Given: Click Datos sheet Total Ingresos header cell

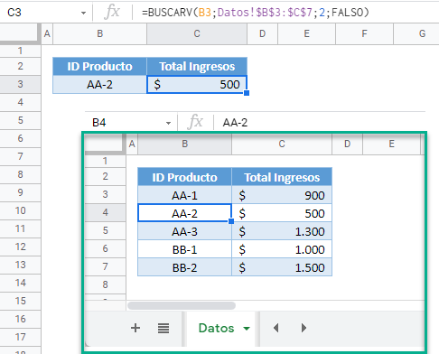Looking at the screenshot, I should (282, 177).
